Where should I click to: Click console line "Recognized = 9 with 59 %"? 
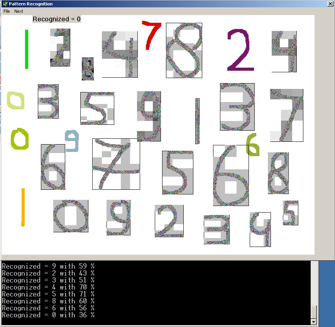pos(48,266)
